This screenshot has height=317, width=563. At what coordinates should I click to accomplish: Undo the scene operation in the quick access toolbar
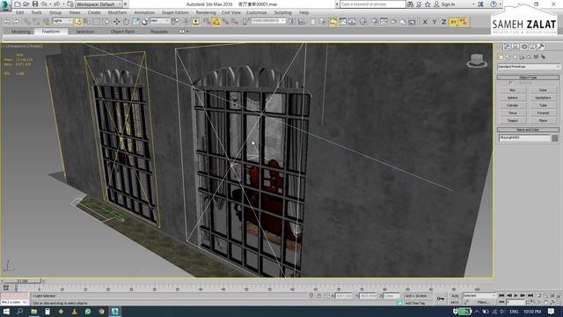click(44, 4)
